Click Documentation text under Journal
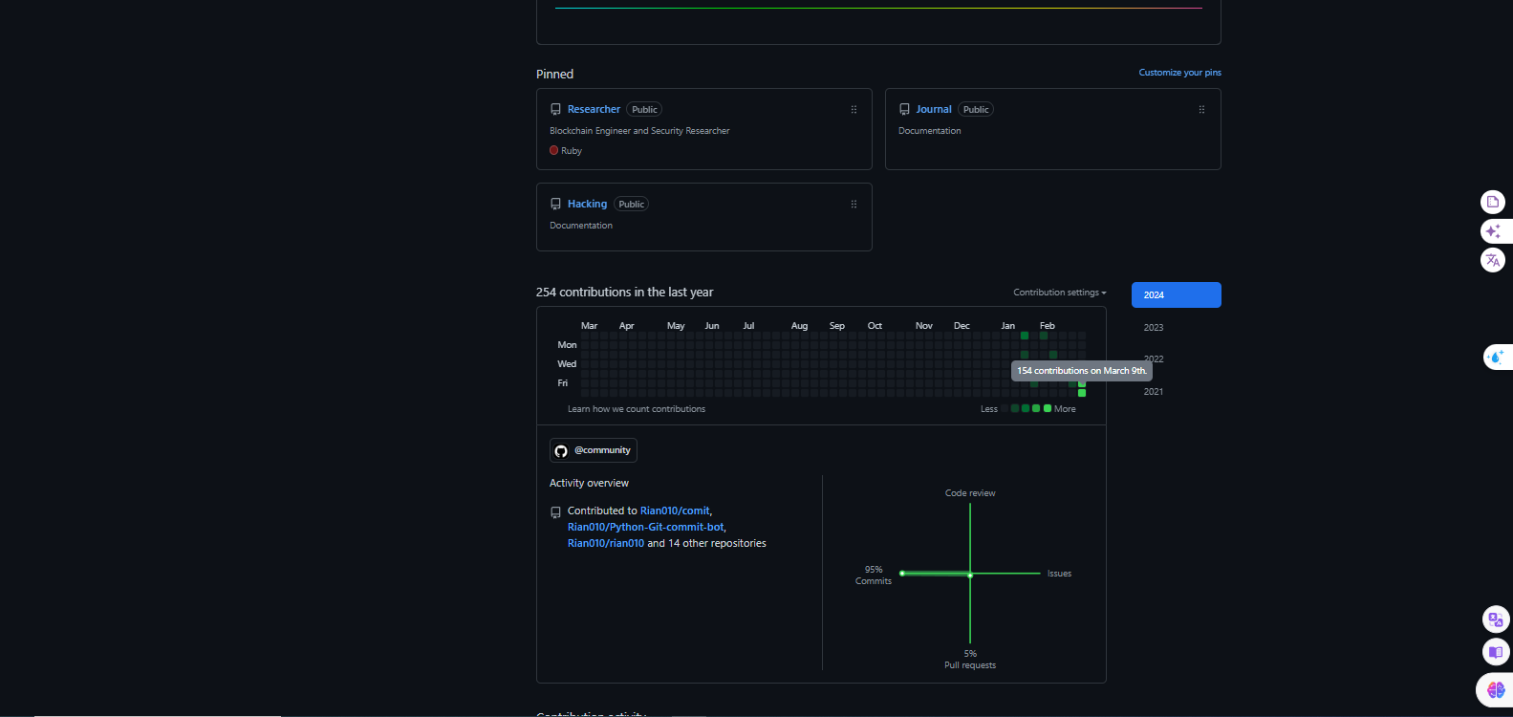 click(x=930, y=131)
